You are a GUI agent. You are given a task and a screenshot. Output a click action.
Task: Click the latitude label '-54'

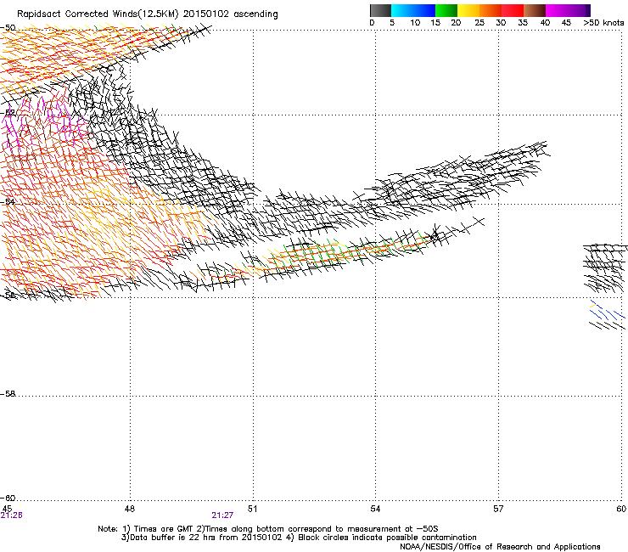click(8, 201)
